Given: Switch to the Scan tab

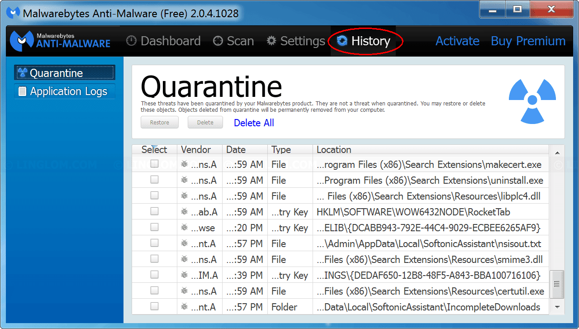Looking at the screenshot, I should 233,41.
